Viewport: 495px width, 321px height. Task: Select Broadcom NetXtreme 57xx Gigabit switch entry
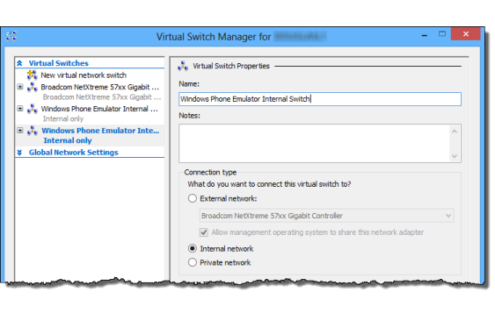(99, 87)
